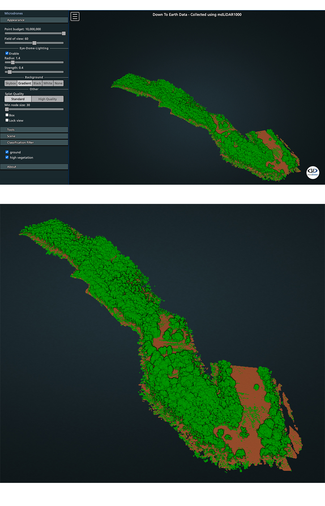Image resolution: width=325 pixels, height=506 pixels.
Task: Select Skybox background option
Action: point(11,83)
